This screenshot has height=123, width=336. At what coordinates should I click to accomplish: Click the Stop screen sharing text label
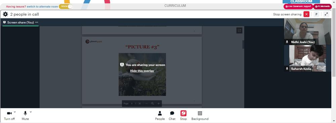287,14
